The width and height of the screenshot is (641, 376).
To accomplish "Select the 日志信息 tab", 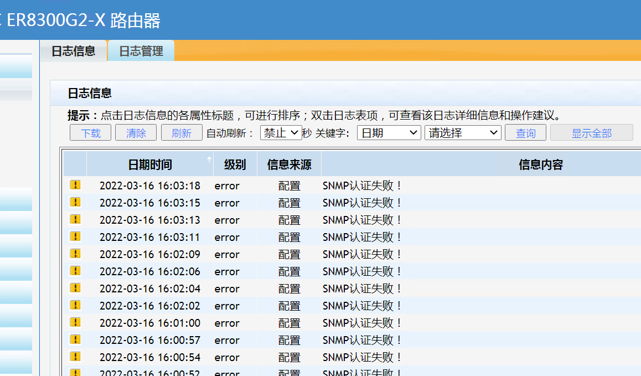I will point(73,51).
